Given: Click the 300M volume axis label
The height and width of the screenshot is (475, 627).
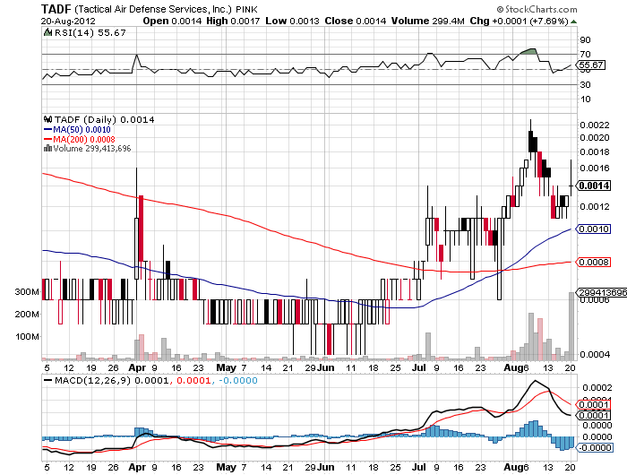Looking at the screenshot, I should [x=27, y=292].
